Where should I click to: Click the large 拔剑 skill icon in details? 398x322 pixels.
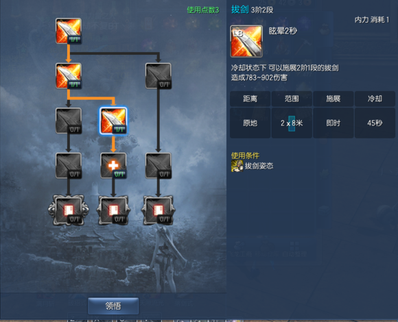click(x=246, y=41)
